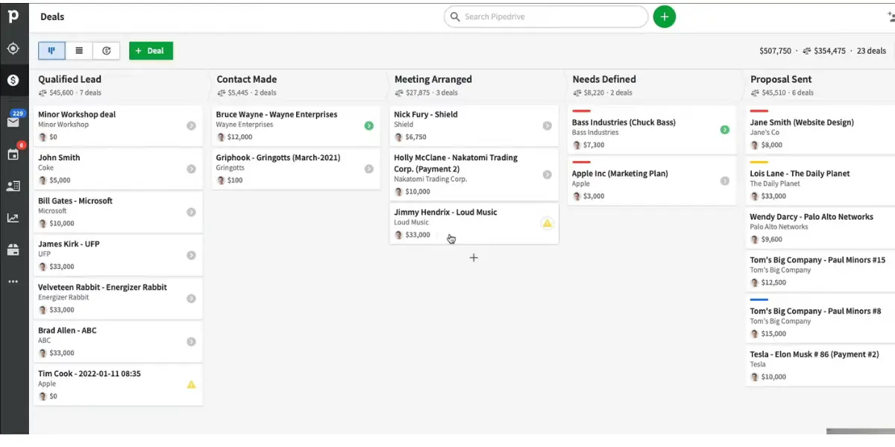Click activity arrow on Nick Fury - Shield
Image resolution: width=895 pixels, height=447 pixels.
point(547,126)
